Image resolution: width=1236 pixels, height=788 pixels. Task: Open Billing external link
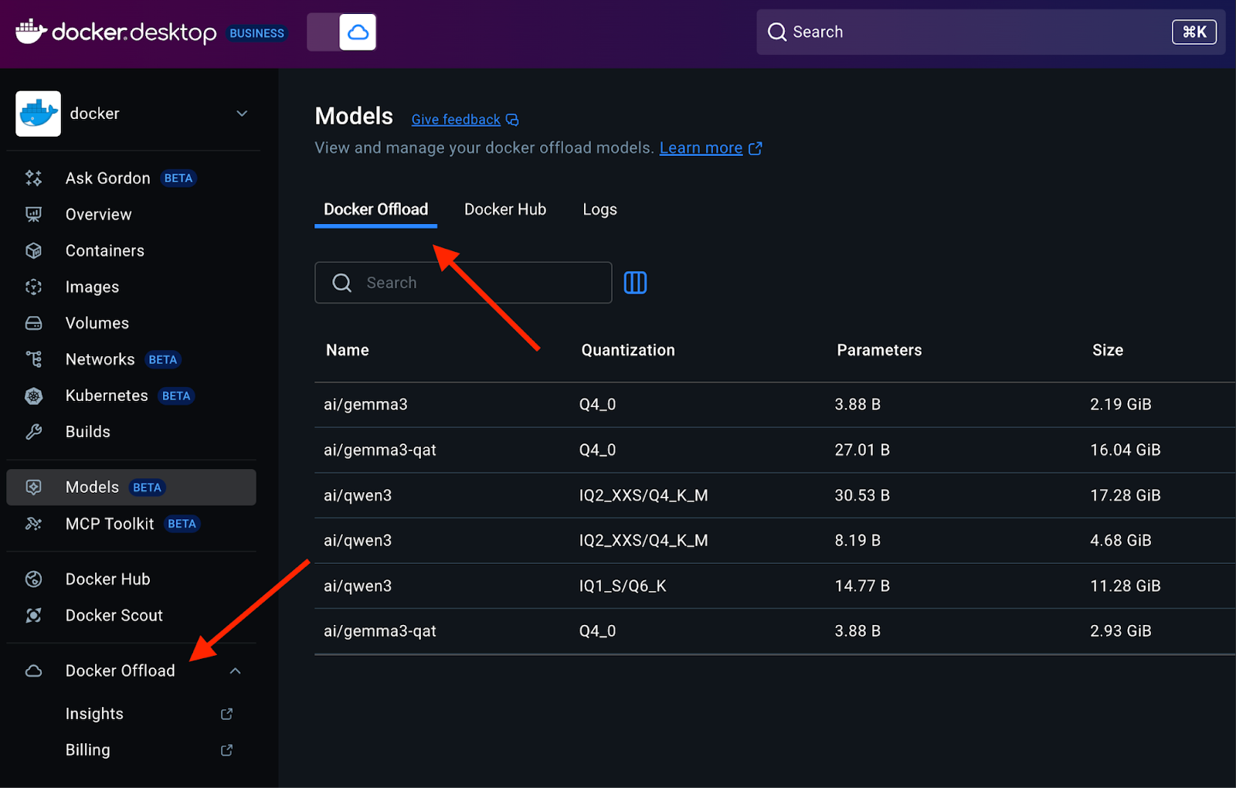(x=87, y=750)
